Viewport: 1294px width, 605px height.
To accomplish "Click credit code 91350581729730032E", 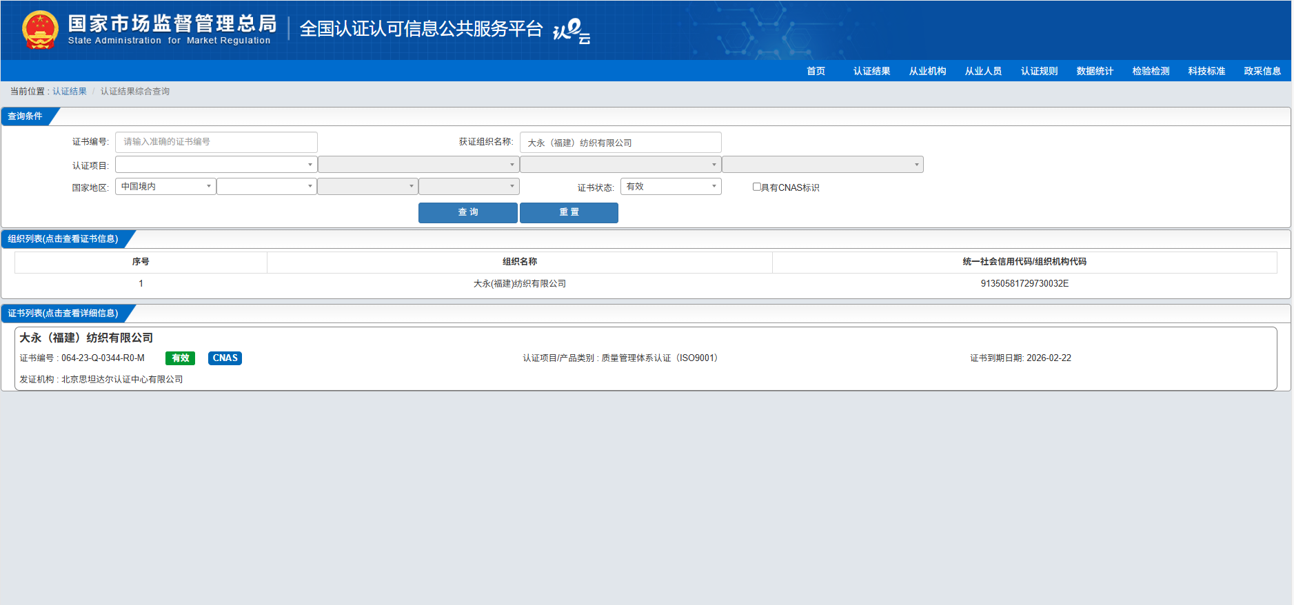I will pyautogui.click(x=1024, y=283).
